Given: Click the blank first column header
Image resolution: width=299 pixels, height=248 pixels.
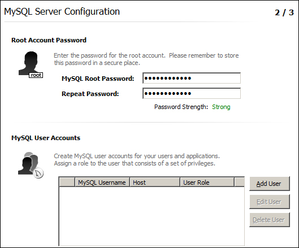Looking at the screenshot, I should (x=67, y=182).
